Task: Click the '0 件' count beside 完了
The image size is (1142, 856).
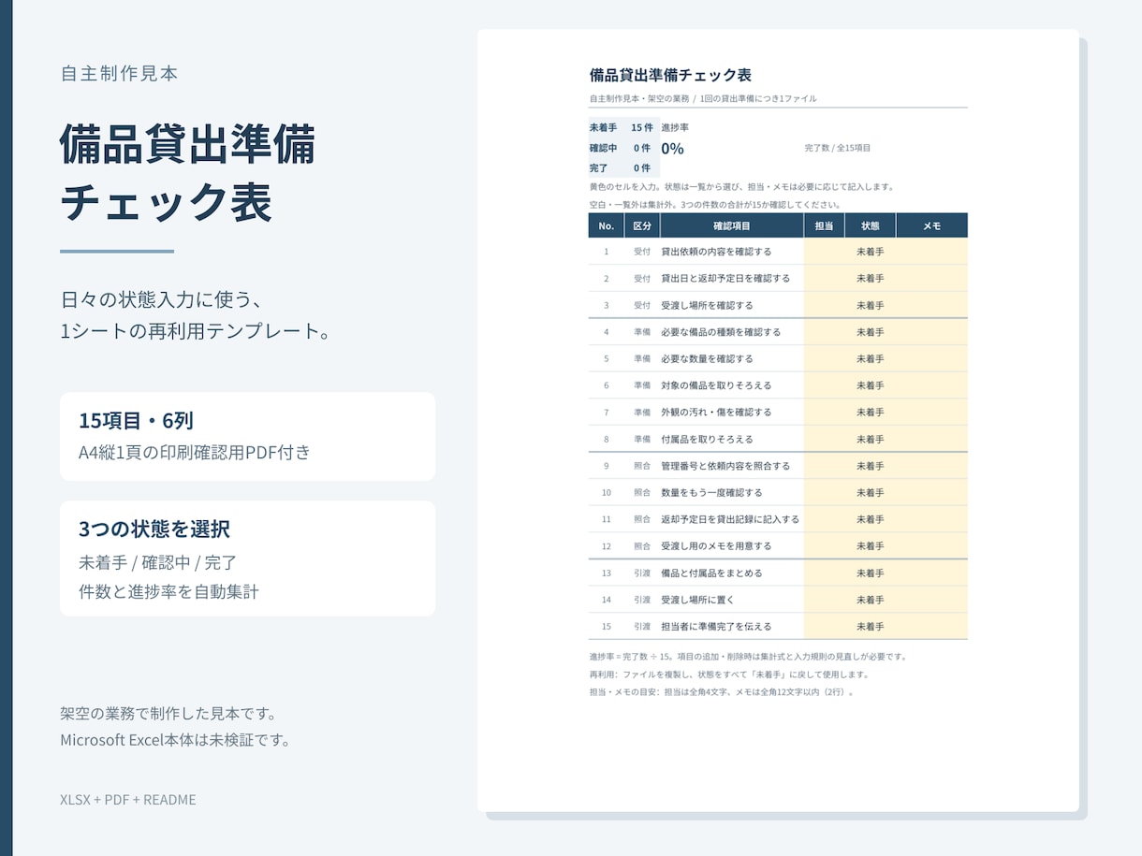Action: [x=642, y=168]
